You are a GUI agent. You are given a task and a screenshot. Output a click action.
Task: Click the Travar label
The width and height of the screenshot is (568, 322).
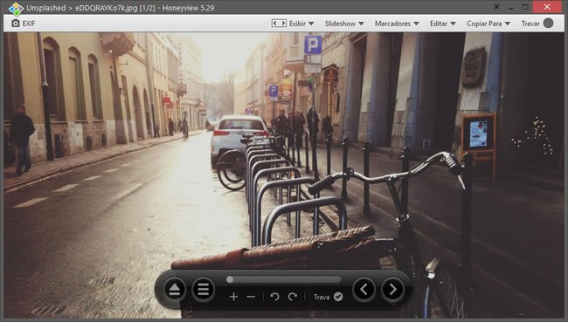[x=530, y=24]
